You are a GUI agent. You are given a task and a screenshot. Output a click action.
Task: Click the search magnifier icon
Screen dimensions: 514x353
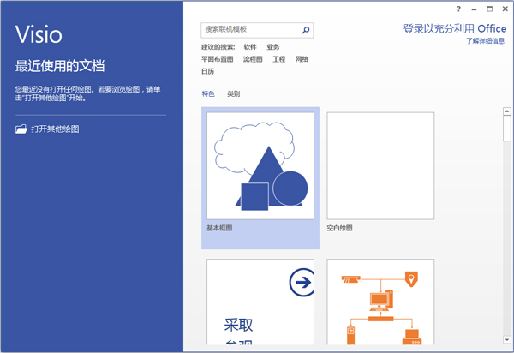(306, 30)
